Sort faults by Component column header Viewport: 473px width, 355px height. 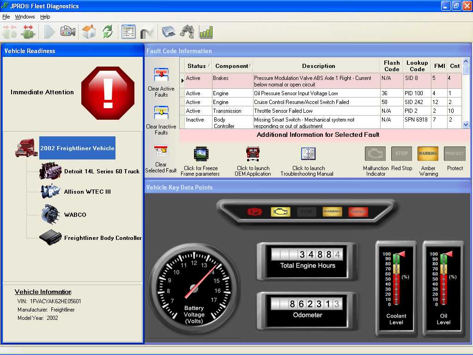click(x=232, y=66)
